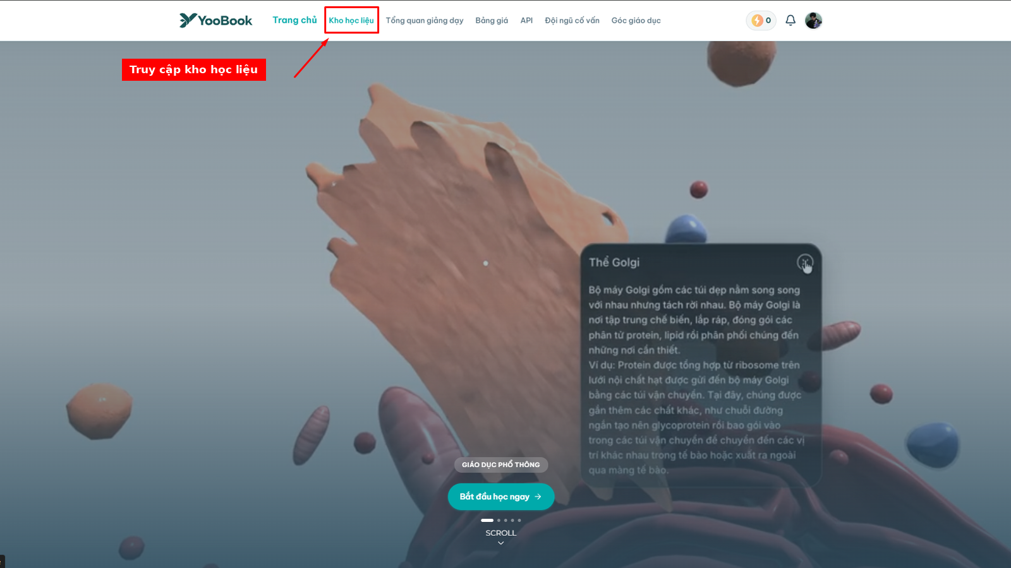Click the scroll-down chevron under SCROLL

[x=501, y=543]
